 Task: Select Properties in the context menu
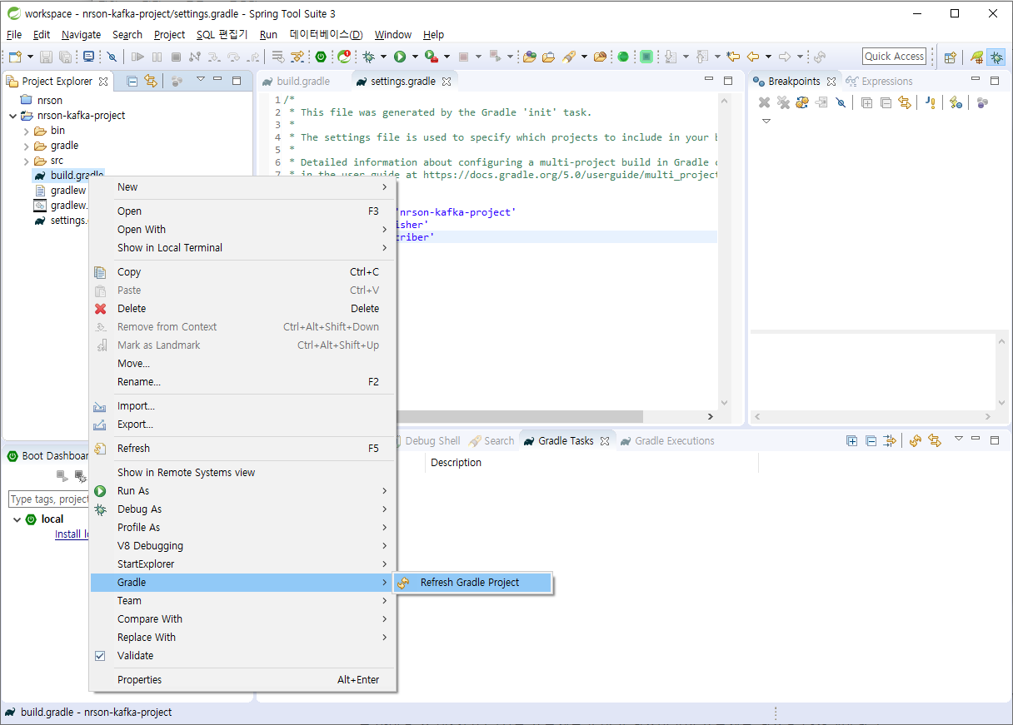click(242, 680)
